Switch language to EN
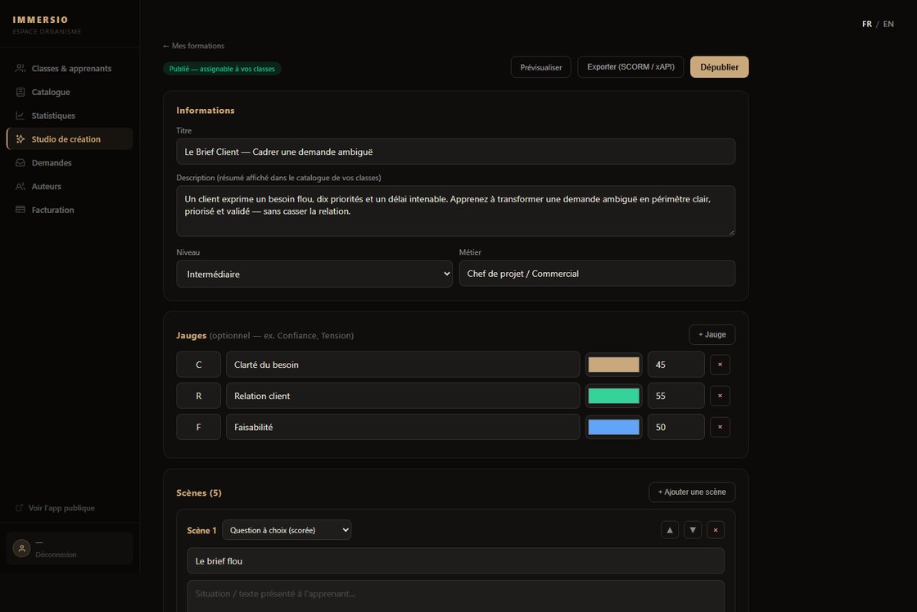This screenshot has height=612, width=917. [x=888, y=24]
